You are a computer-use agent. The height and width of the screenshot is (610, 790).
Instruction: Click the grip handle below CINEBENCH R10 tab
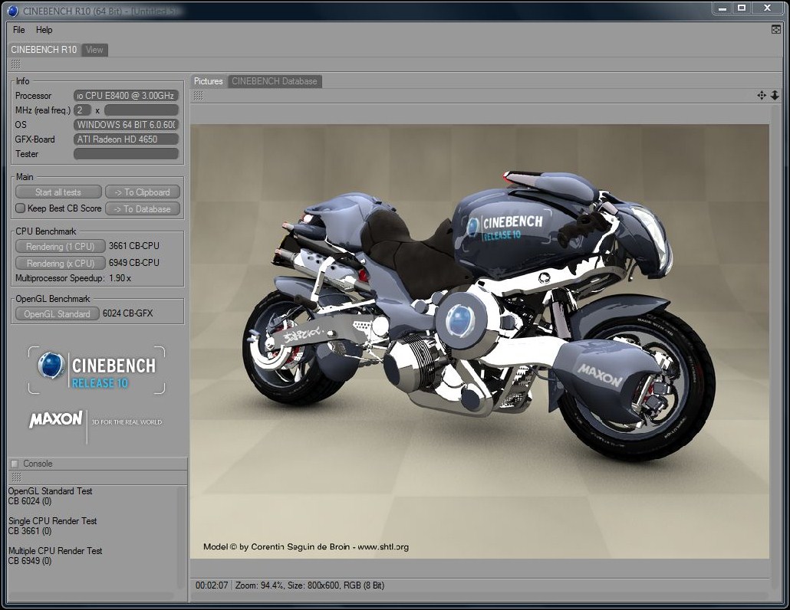(x=15, y=64)
